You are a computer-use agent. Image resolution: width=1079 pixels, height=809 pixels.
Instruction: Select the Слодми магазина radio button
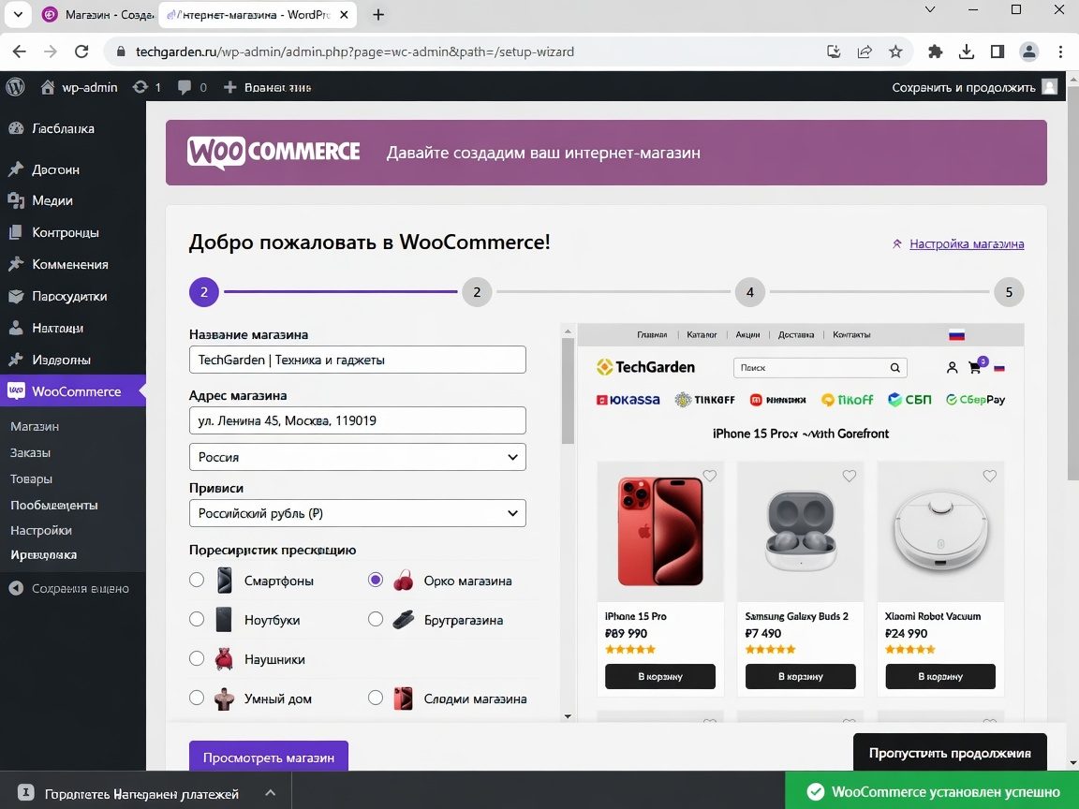click(x=375, y=698)
